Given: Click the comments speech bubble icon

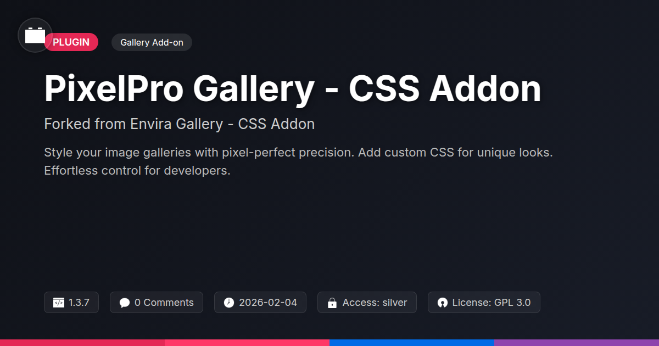Looking at the screenshot, I should [125, 303].
